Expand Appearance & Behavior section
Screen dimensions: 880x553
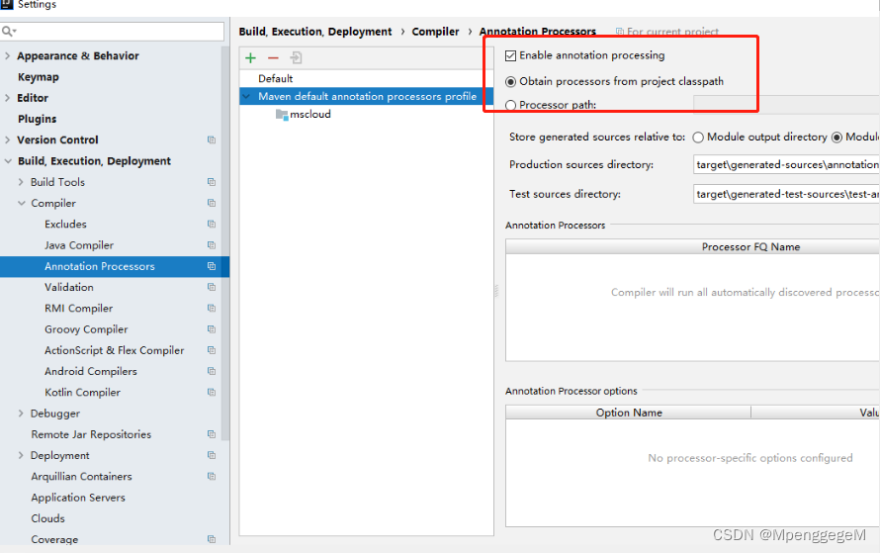[x=7, y=55]
